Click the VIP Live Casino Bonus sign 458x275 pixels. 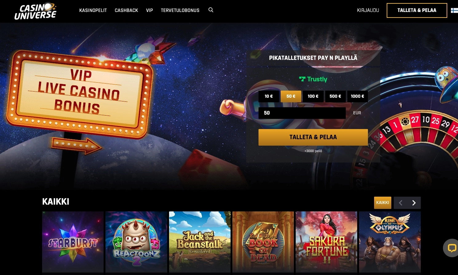pyautogui.click(x=79, y=93)
